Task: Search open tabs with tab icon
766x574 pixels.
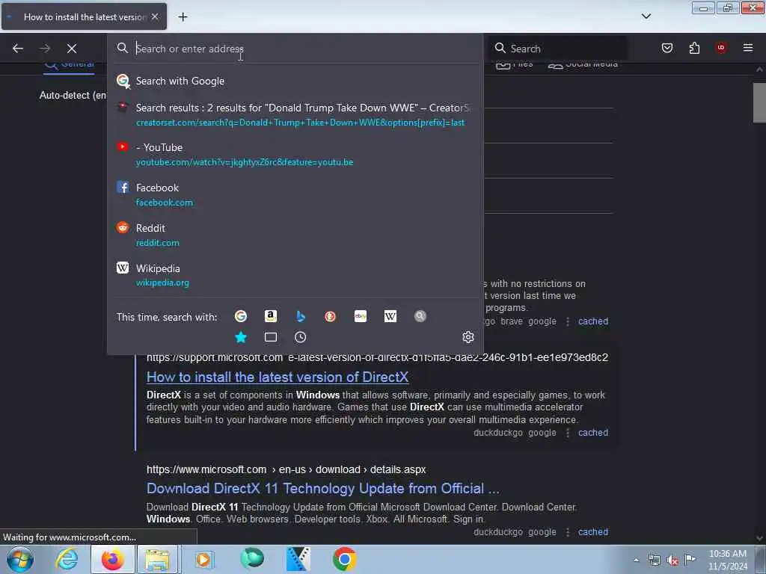Action: (271, 337)
